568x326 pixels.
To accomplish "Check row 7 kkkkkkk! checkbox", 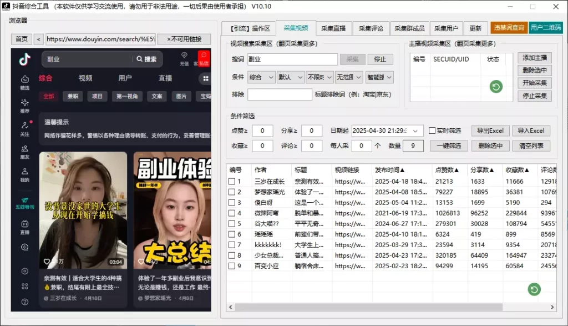I will 232,245.
